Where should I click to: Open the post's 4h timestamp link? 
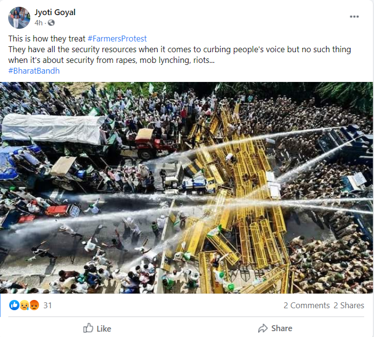coord(39,23)
